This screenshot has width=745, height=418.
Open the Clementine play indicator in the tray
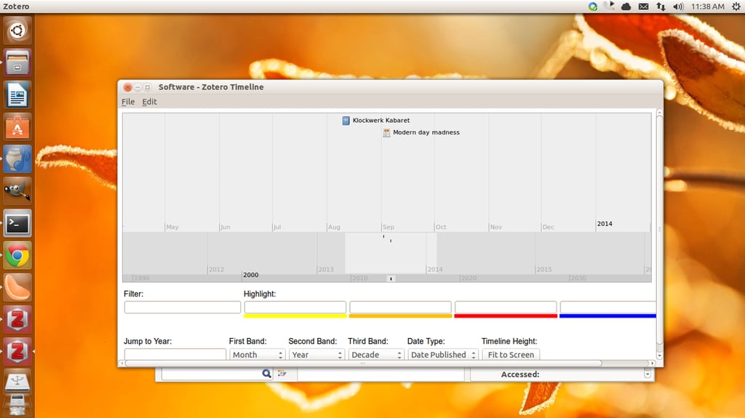[609, 6]
